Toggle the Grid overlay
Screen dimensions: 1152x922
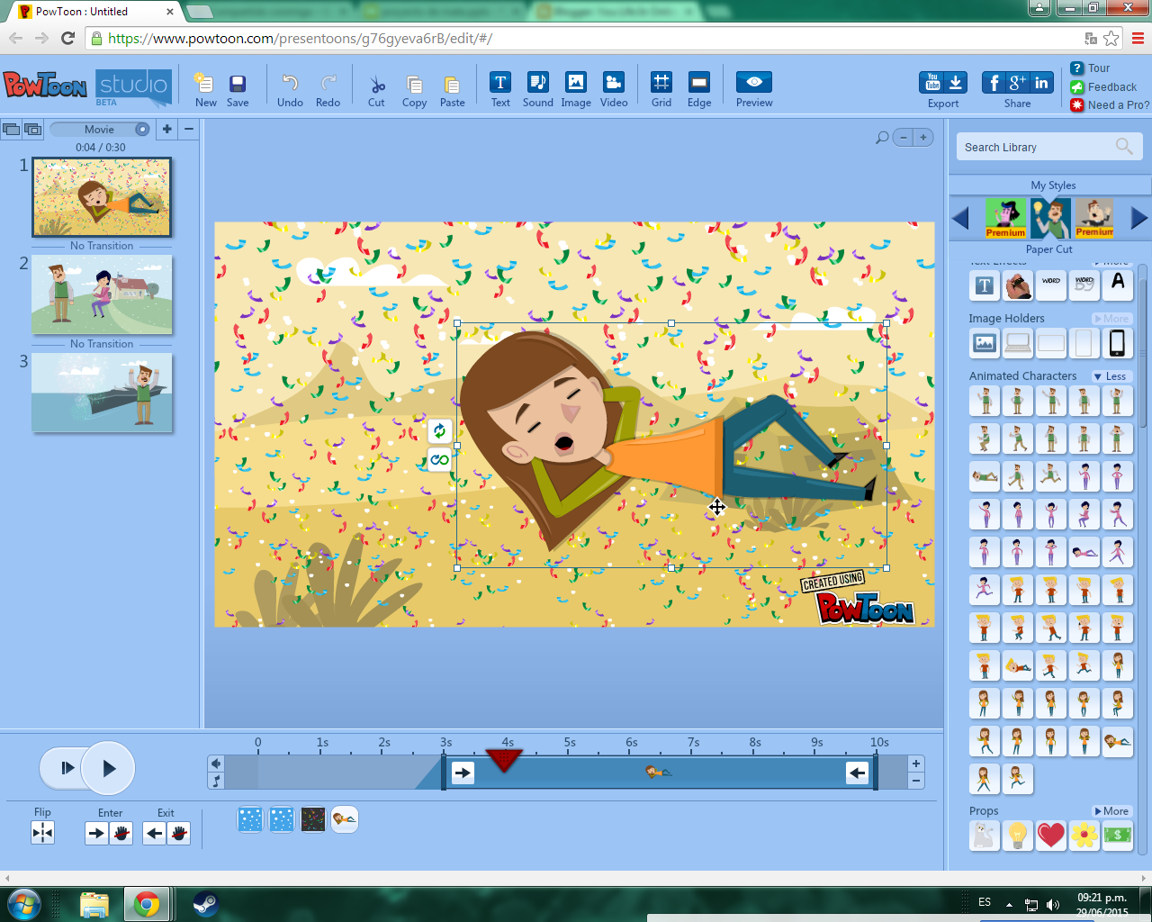[661, 83]
